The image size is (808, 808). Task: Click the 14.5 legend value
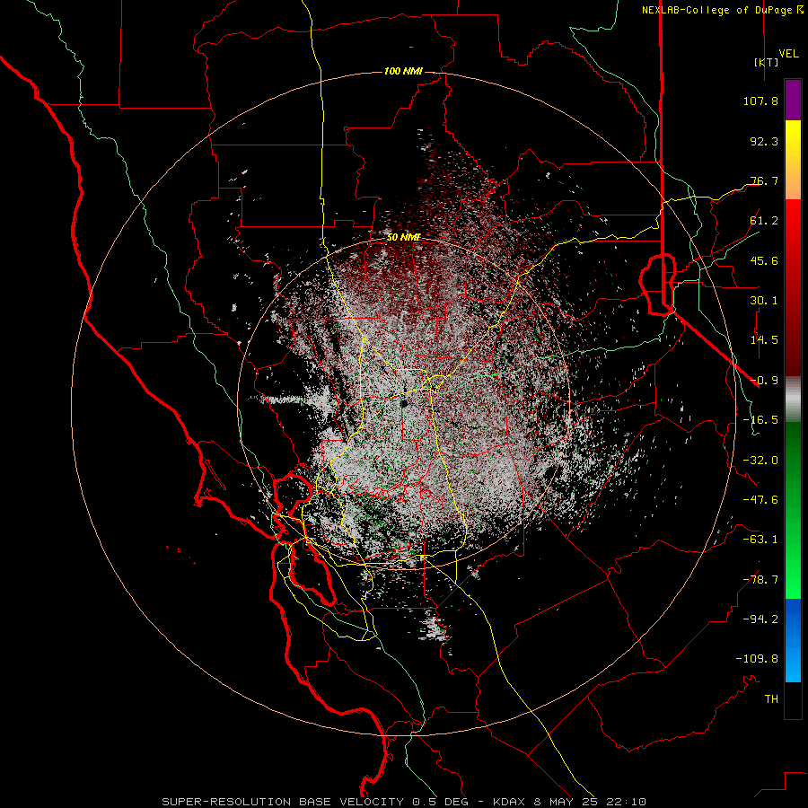coord(764,340)
